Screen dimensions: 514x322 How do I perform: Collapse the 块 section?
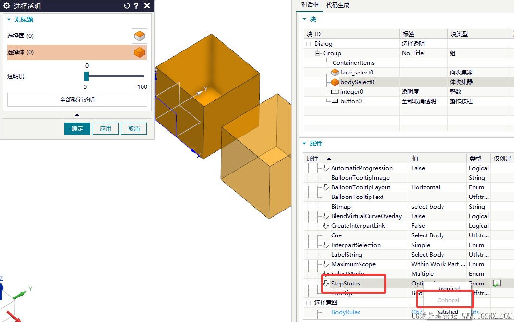pos(304,19)
